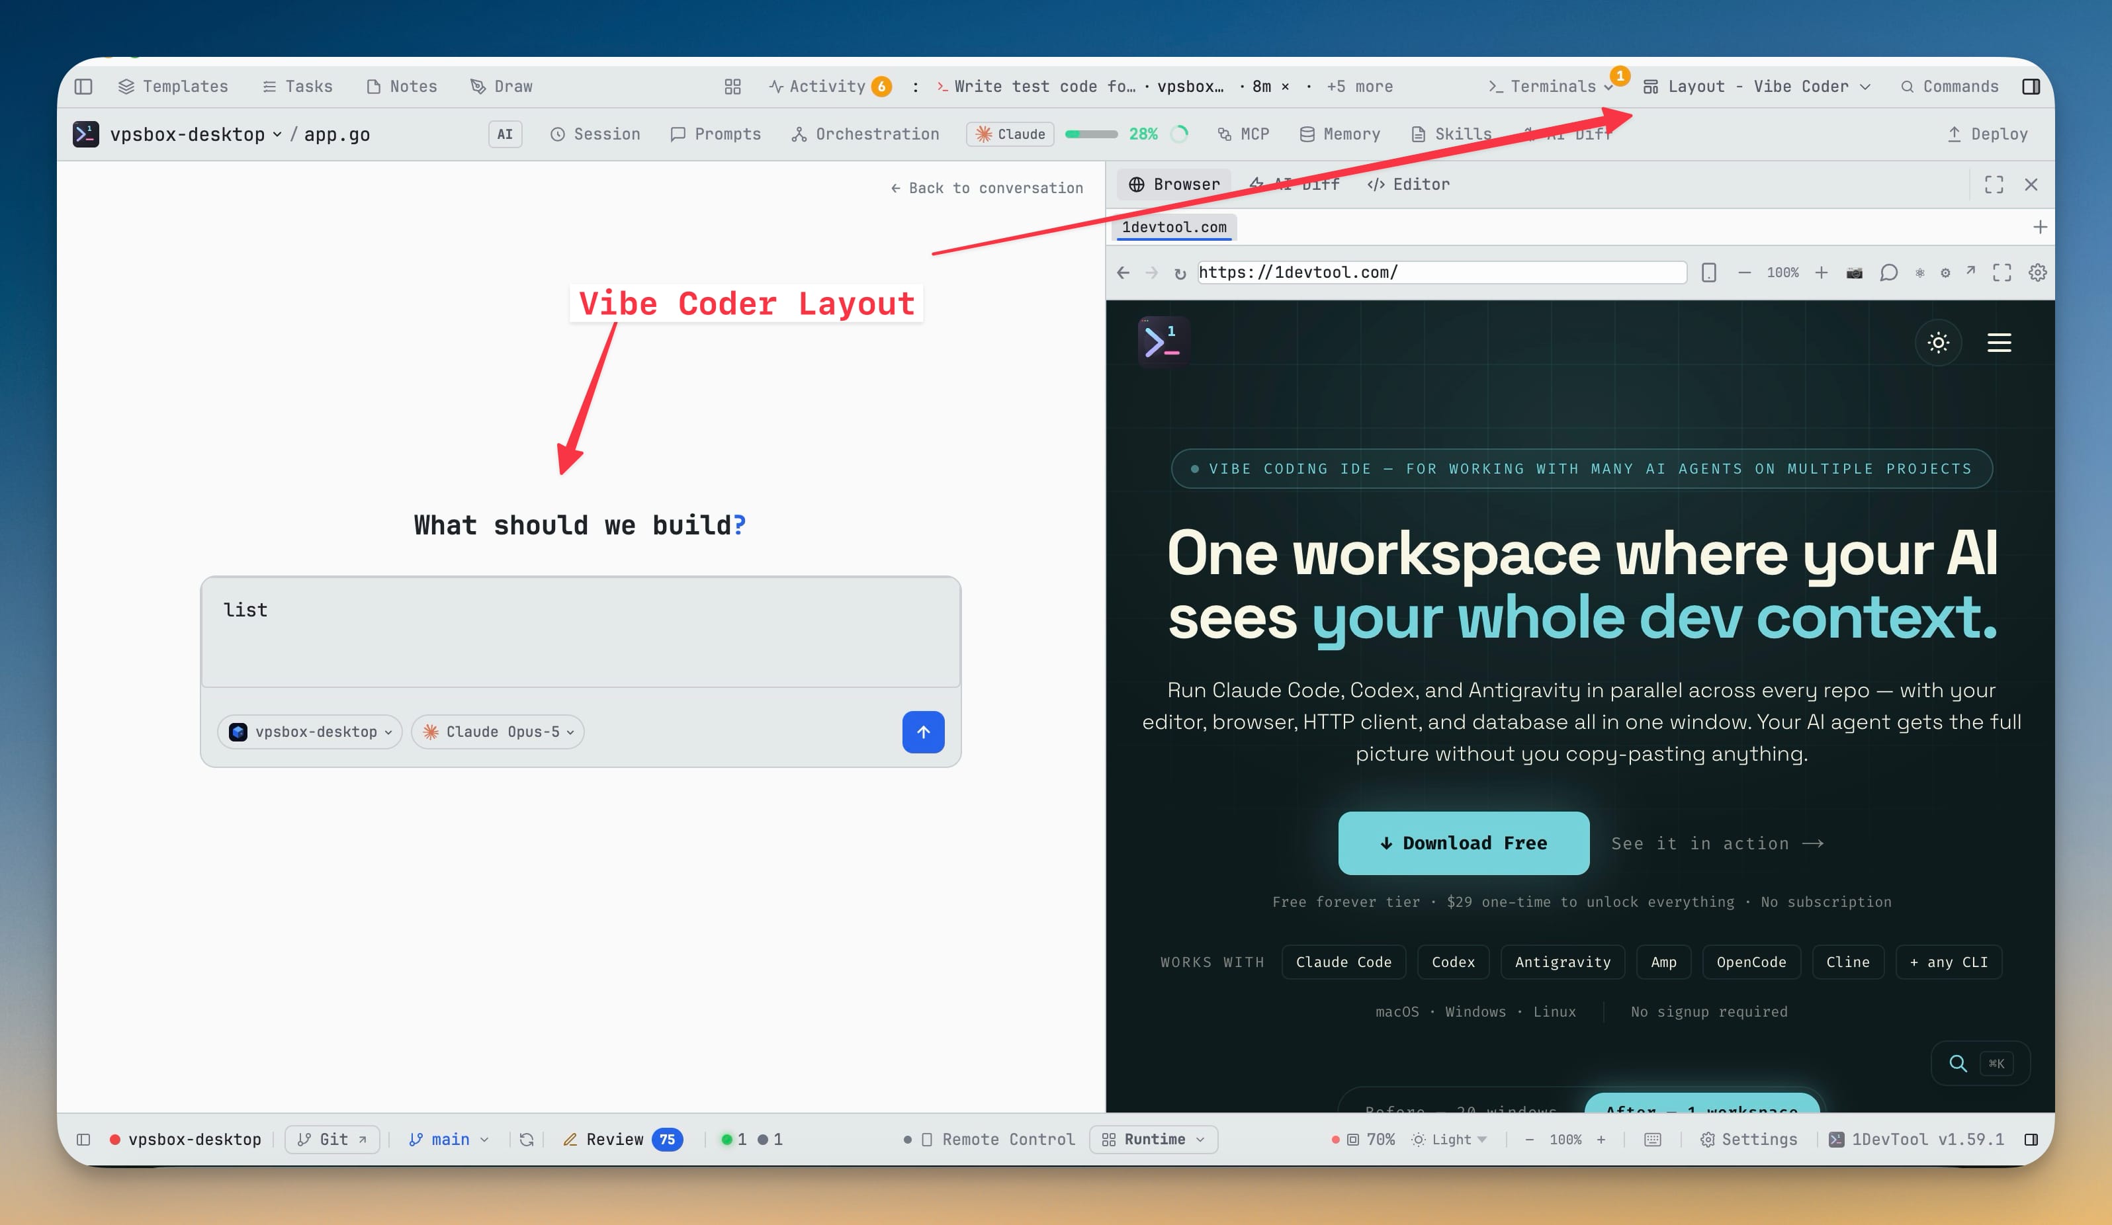
Task: Open the Tasks panel
Action: pyautogui.click(x=298, y=86)
